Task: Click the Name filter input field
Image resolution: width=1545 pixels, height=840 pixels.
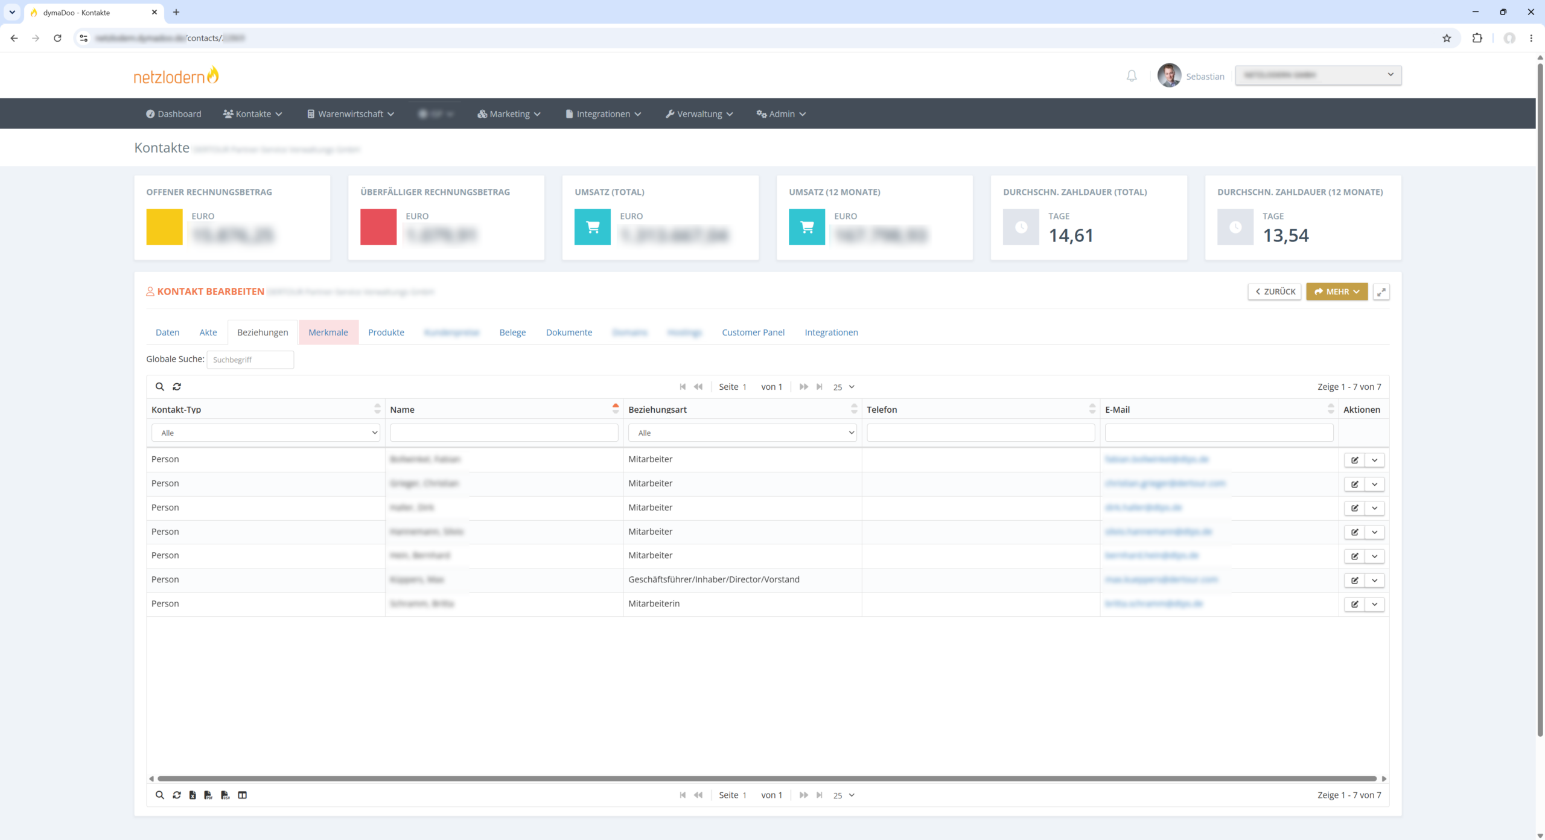Action: 504,433
